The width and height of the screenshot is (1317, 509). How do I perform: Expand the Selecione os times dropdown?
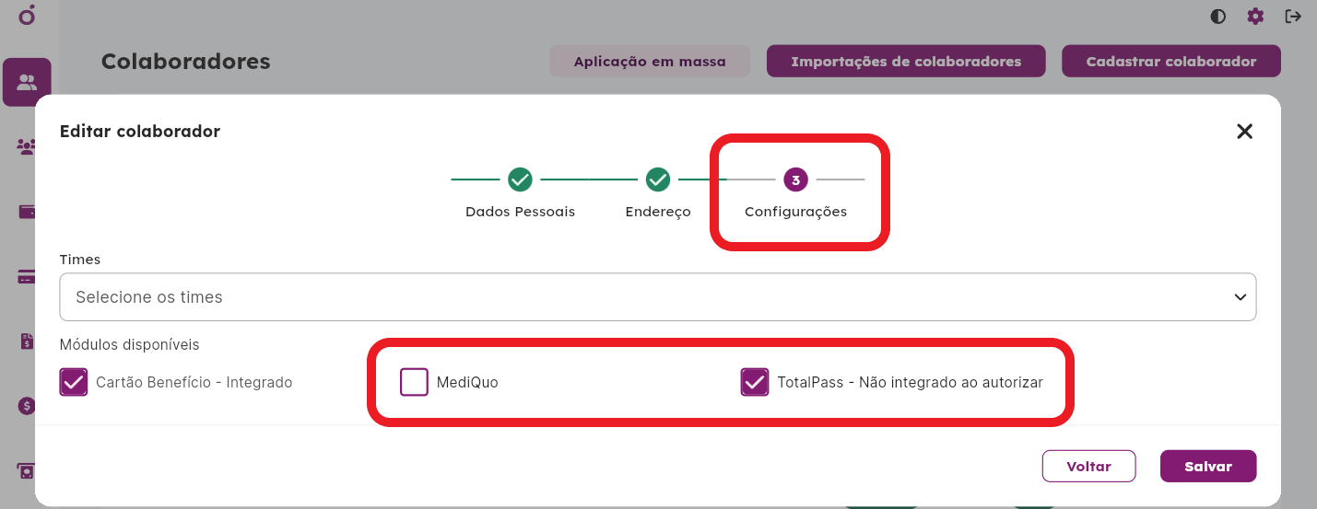(658, 297)
